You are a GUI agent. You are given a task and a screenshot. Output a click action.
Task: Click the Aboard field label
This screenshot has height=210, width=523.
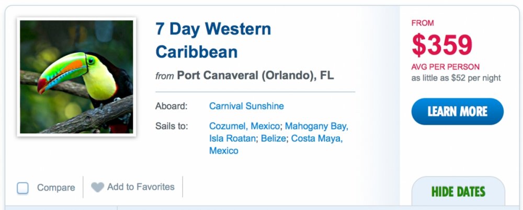pyautogui.click(x=171, y=106)
